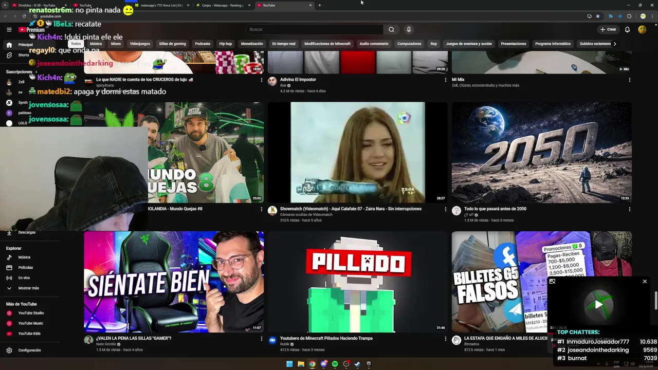
Task: Select Modificaciones de Minecraft chip
Action: (327, 44)
